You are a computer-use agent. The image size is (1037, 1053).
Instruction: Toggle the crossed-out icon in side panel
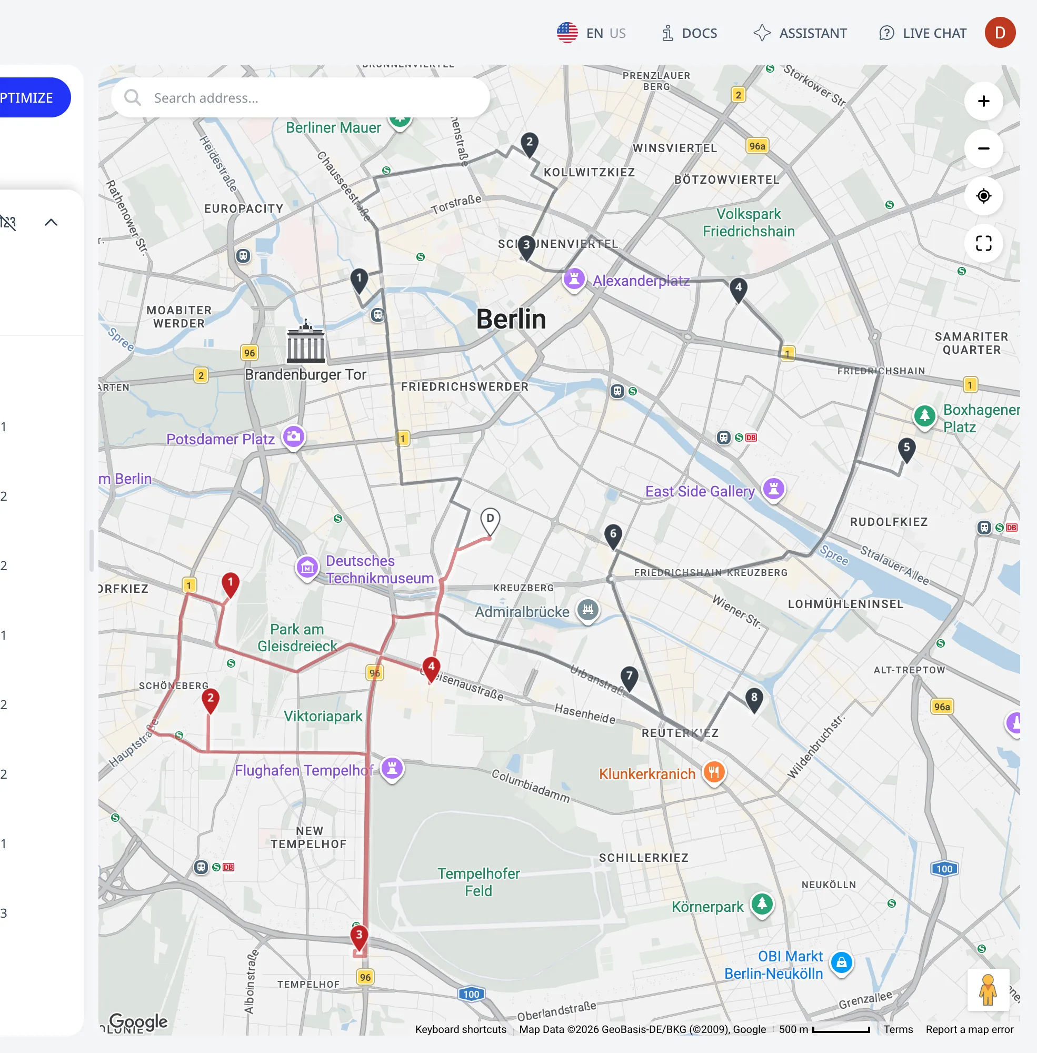pyautogui.click(x=8, y=222)
